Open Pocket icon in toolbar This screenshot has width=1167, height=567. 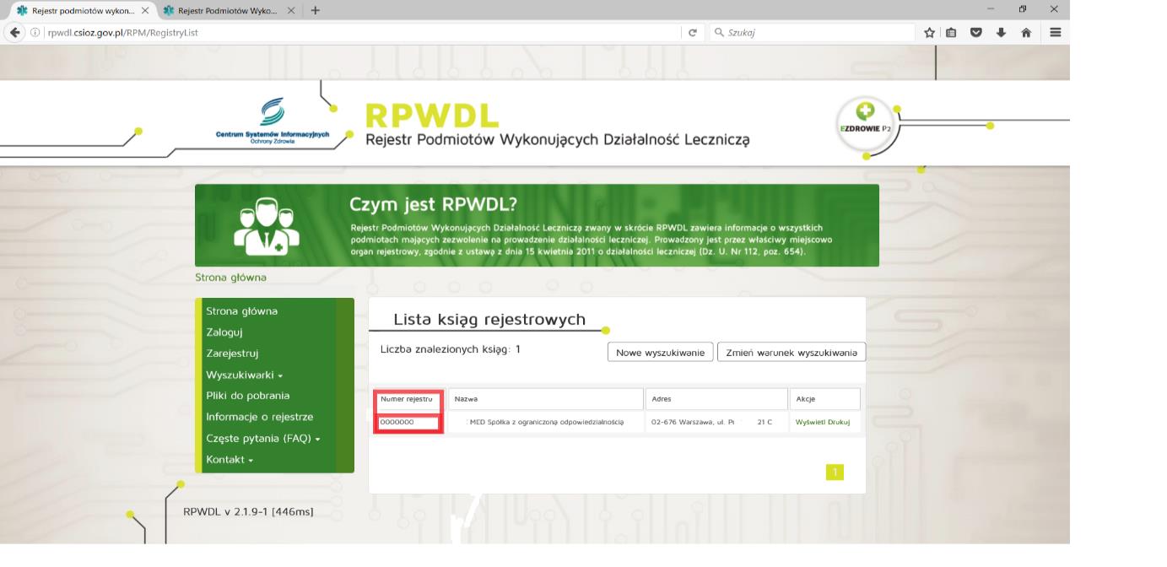976,33
